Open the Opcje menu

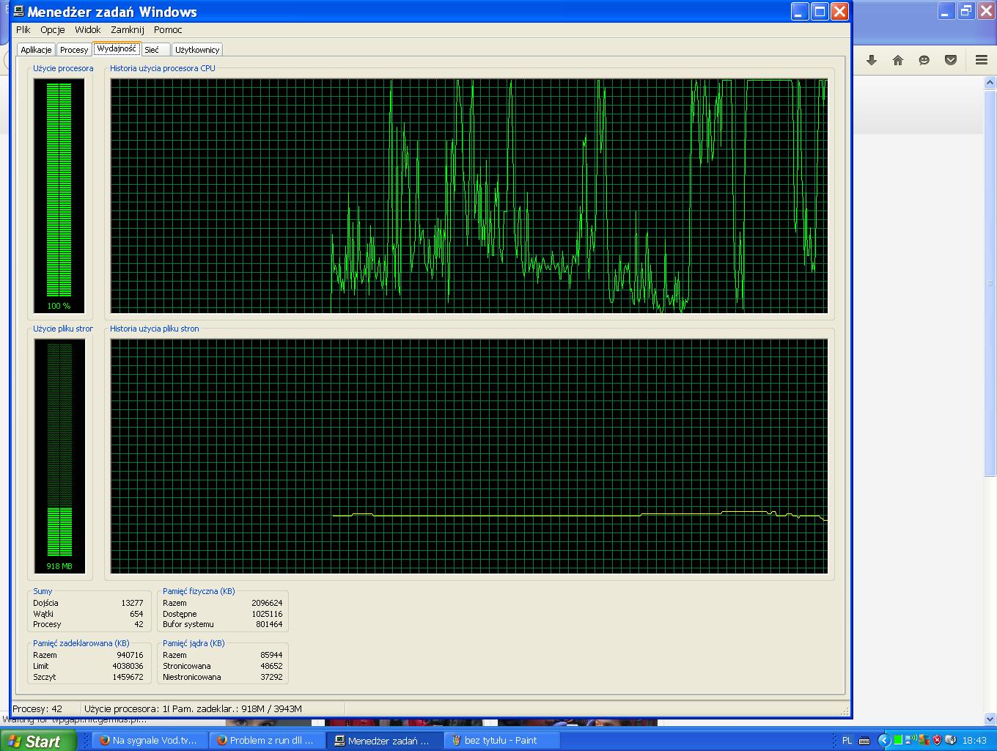pyautogui.click(x=53, y=30)
